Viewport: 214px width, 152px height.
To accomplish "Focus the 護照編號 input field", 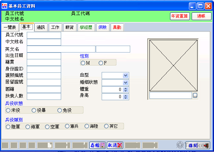I will [44, 76].
